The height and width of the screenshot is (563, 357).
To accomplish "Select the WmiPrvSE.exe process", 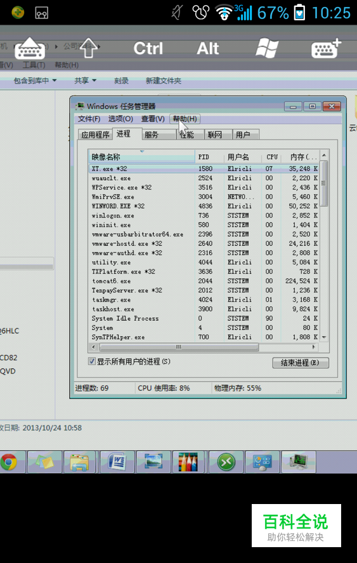I will (x=204, y=197).
